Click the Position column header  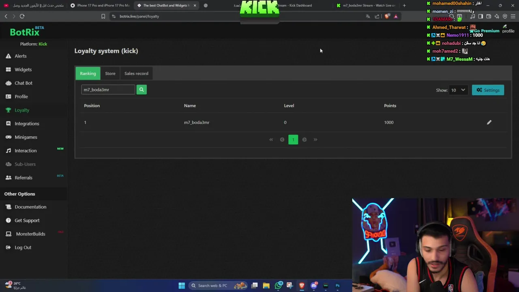[x=92, y=105]
